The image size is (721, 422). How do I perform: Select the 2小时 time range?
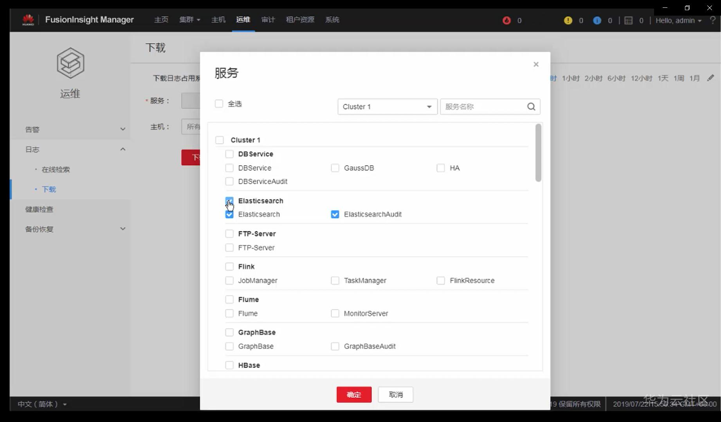(593, 79)
